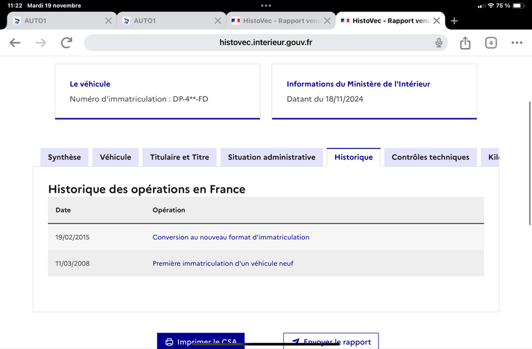Switch to Situation administrative tab
The height and width of the screenshot is (349, 532).
tap(272, 158)
